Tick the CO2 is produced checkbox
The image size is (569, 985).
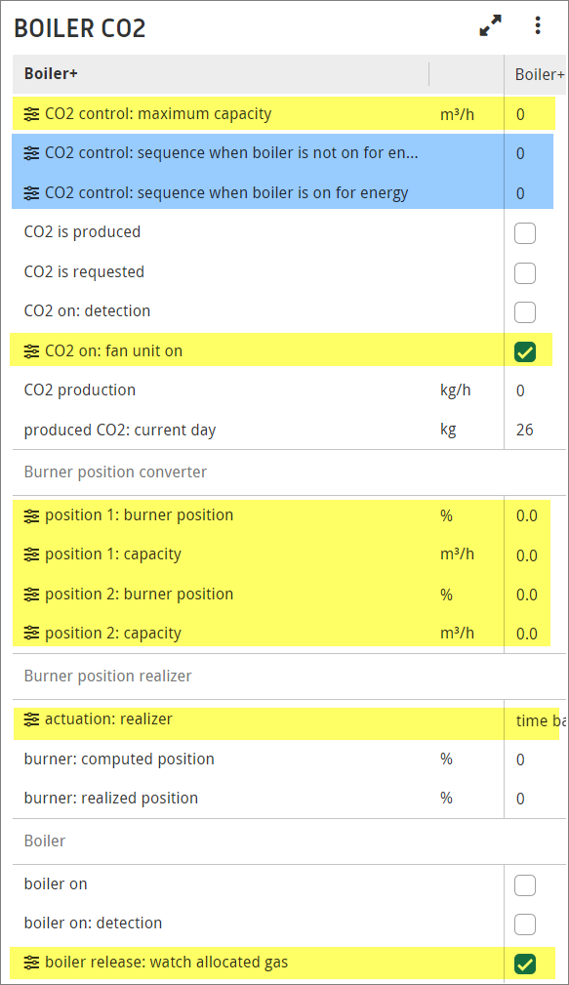525,233
